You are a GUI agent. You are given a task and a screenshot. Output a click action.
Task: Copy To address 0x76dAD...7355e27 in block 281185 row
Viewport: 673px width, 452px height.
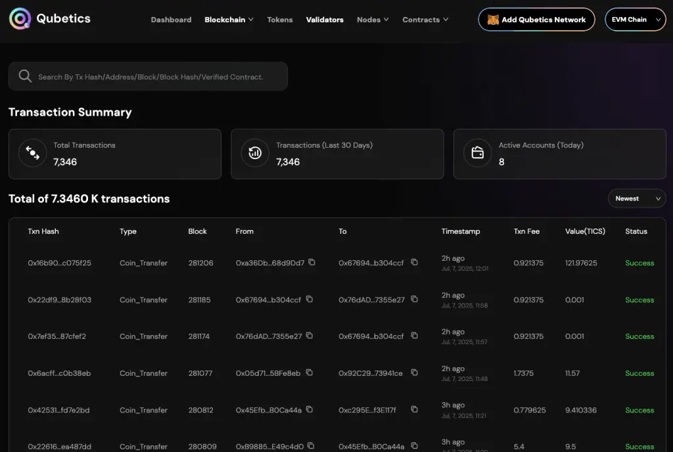pyautogui.click(x=414, y=299)
